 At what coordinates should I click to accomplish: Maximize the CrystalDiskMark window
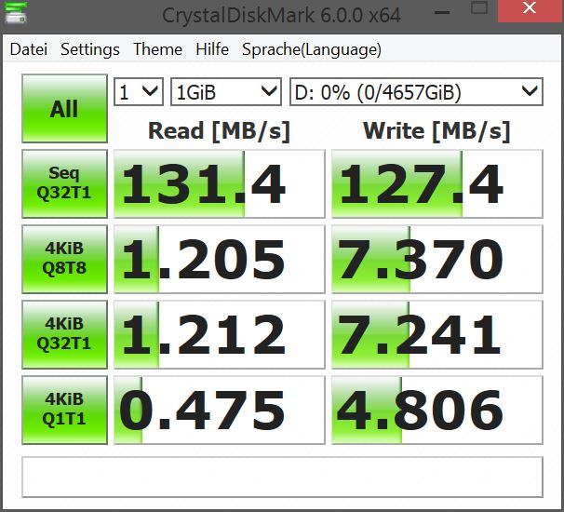[x=479, y=8]
